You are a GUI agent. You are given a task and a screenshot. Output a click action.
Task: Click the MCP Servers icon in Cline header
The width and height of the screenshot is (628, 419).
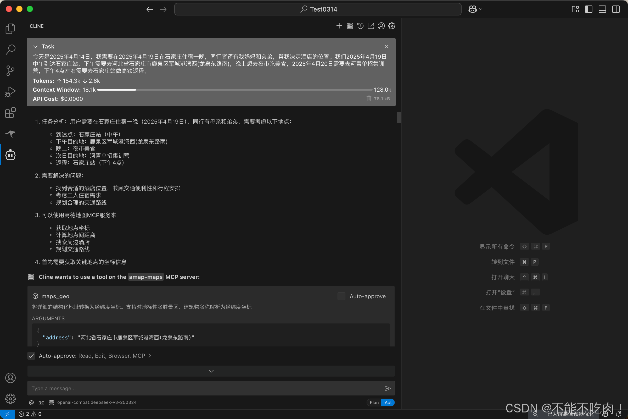pyautogui.click(x=350, y=26)
